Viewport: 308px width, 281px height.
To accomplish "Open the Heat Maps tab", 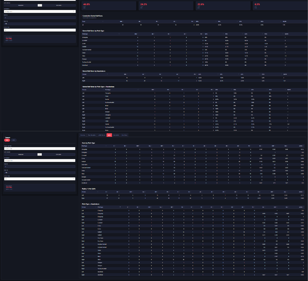I will [x=124, y=135].
